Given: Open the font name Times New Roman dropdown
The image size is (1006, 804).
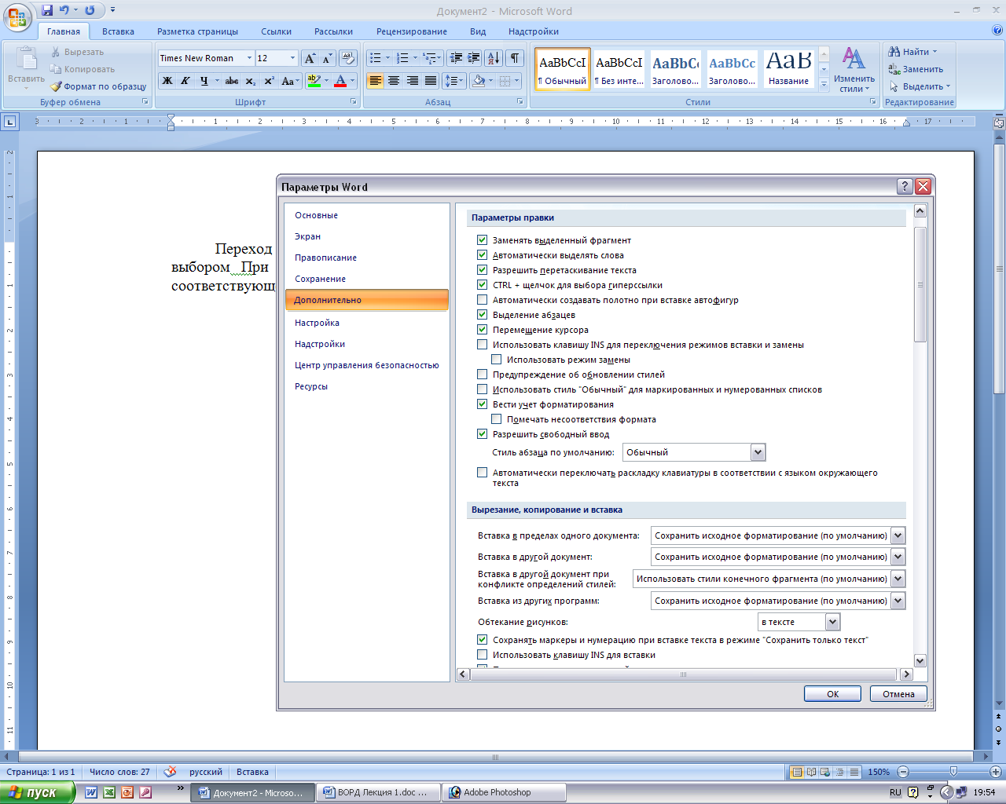Looking at the screenshot, I should tap(249, 58).
